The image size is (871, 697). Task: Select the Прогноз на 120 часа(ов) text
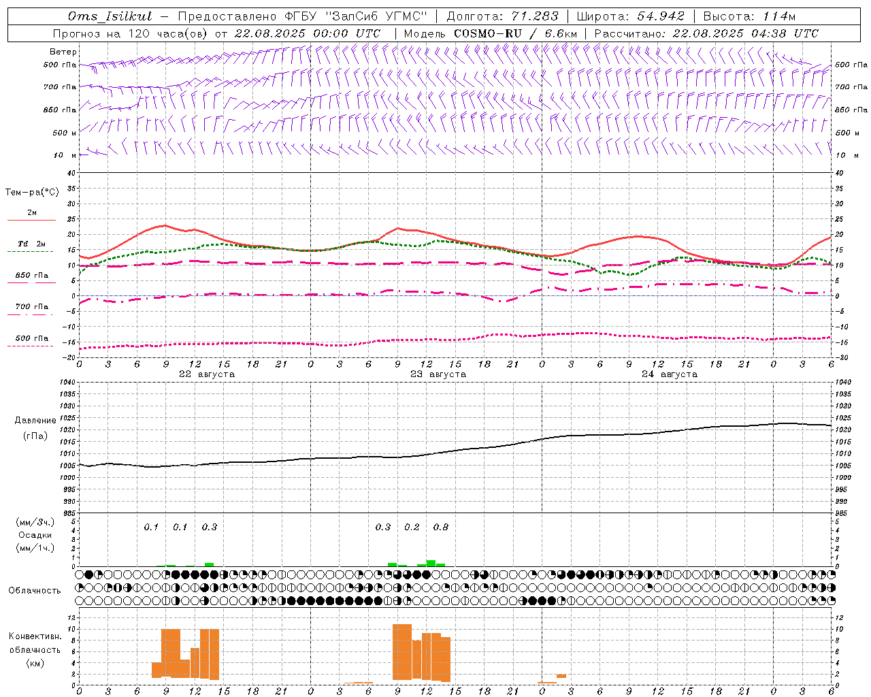click(130, 33)
